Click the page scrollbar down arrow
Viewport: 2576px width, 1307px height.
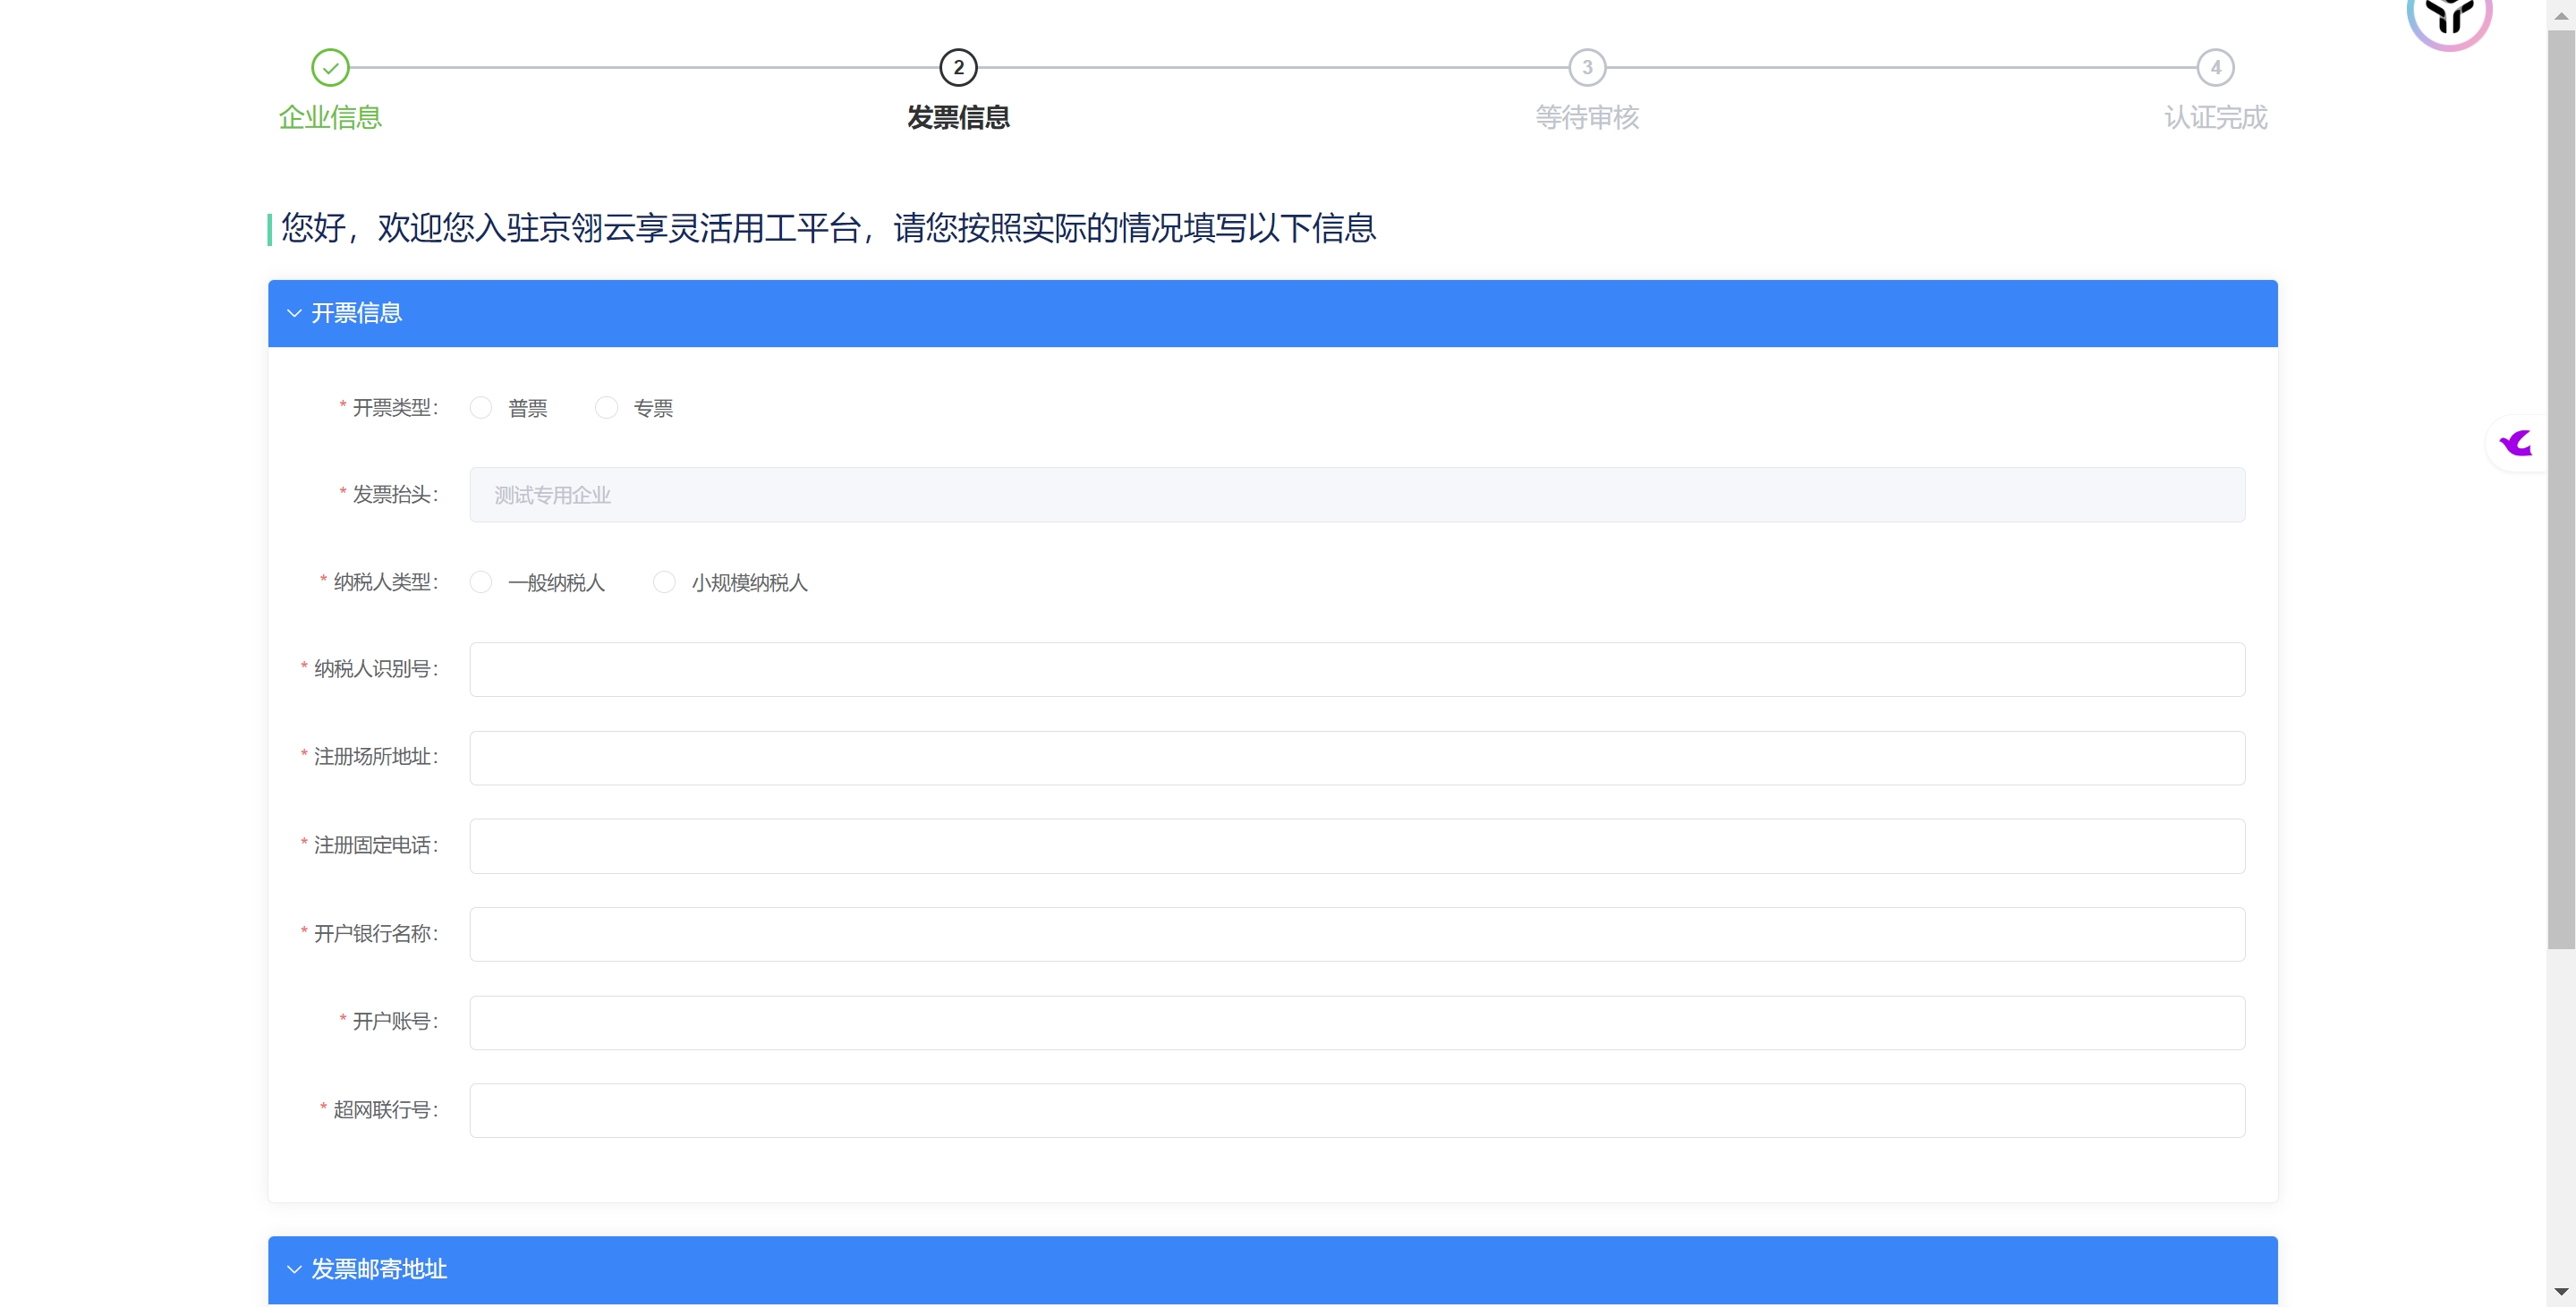point(2561,1293)
